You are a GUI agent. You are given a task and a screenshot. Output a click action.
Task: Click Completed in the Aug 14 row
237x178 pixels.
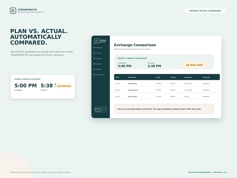(x=206, y=90)
